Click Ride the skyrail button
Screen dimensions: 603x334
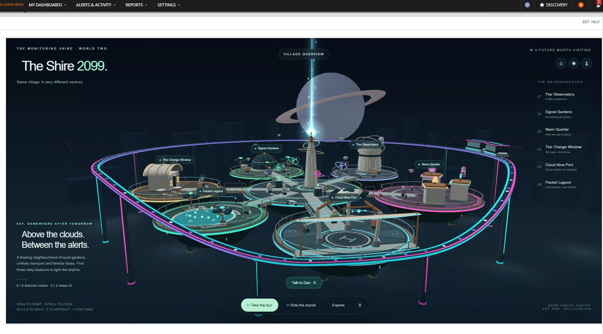click(x=301, y=305)
